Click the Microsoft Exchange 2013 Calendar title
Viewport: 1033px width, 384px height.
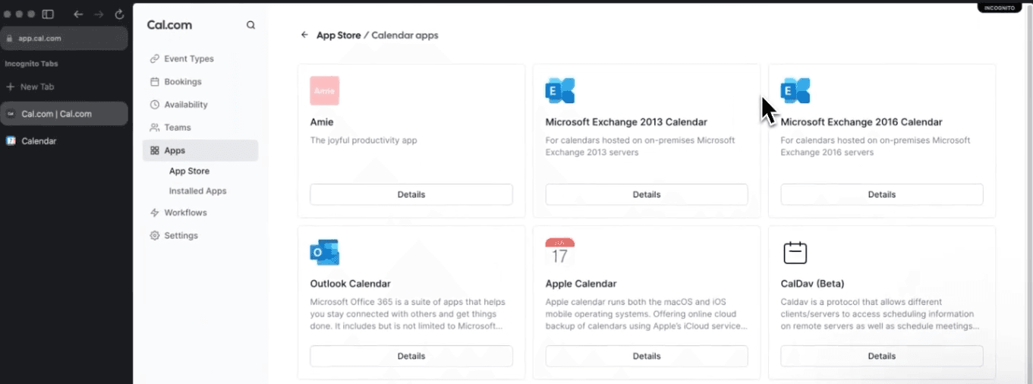pyautogui.click(x=626, y=121)
